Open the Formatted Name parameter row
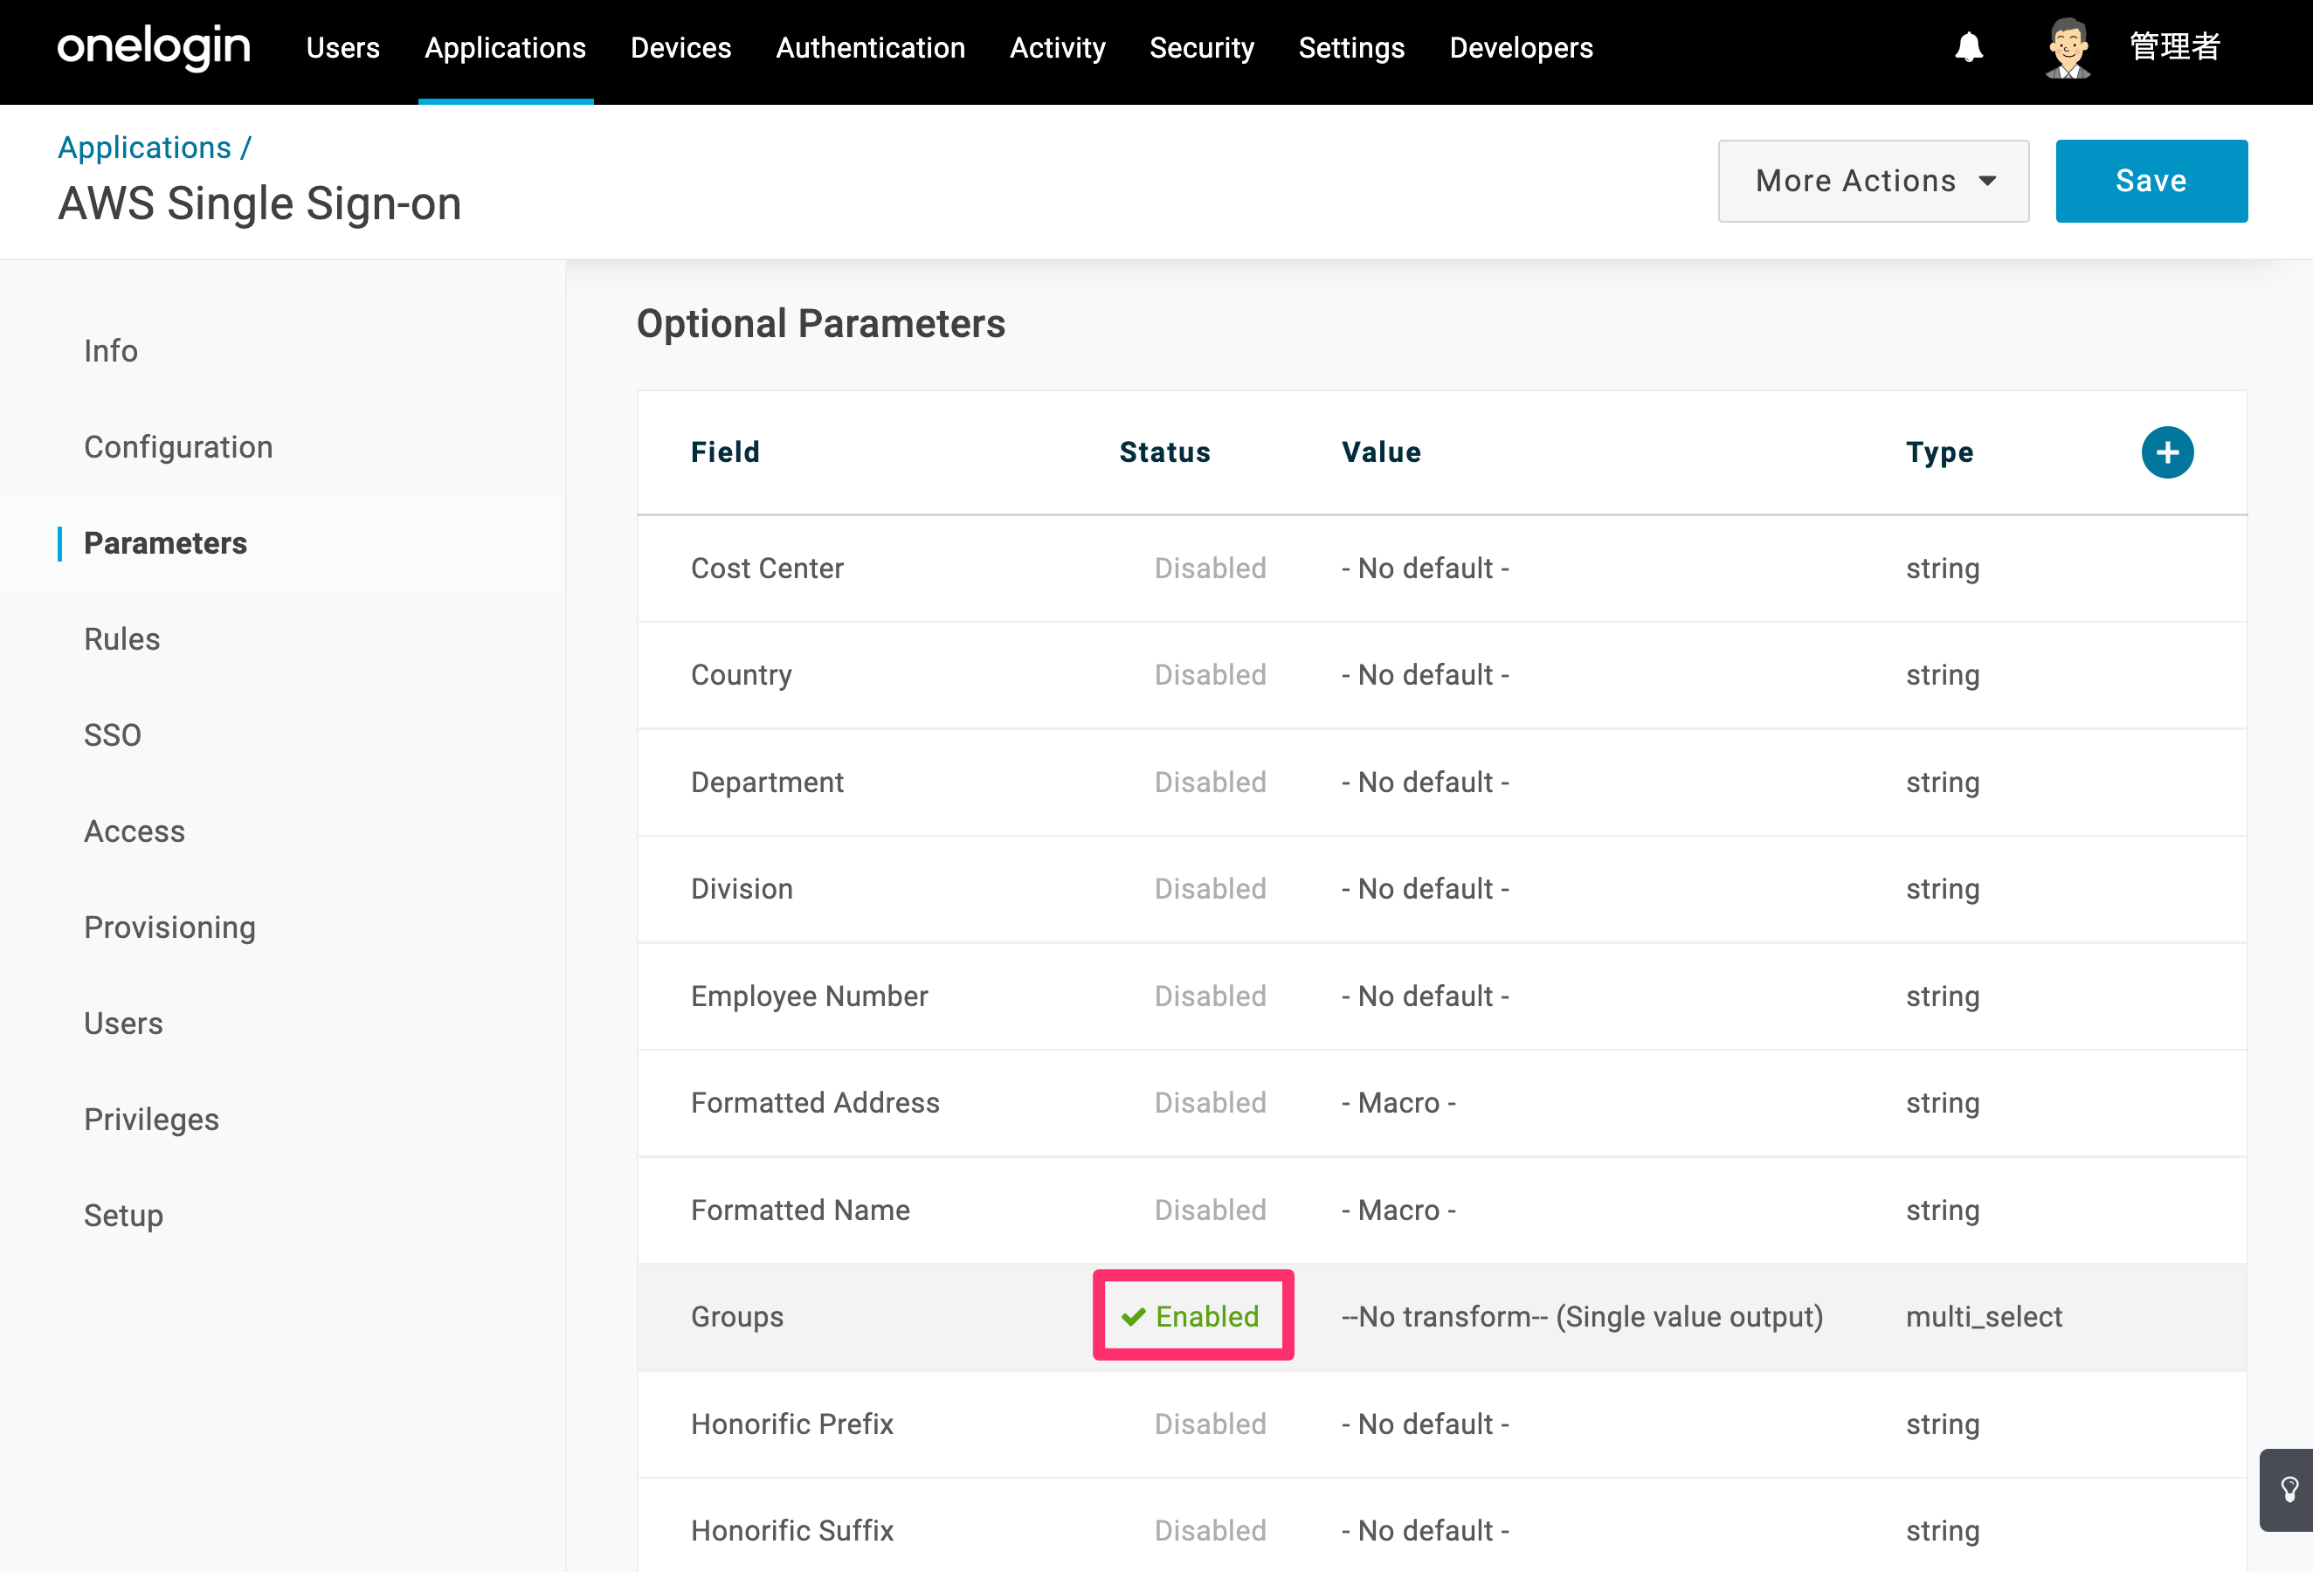 pyautogui.click(x=1442, y=1210)
